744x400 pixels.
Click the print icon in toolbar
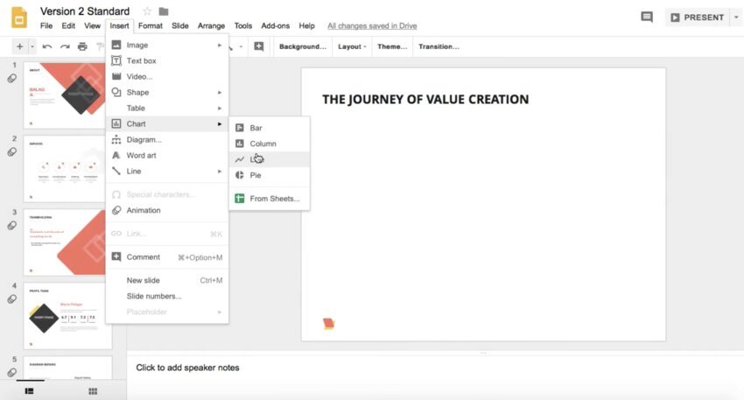coord(82,46)
